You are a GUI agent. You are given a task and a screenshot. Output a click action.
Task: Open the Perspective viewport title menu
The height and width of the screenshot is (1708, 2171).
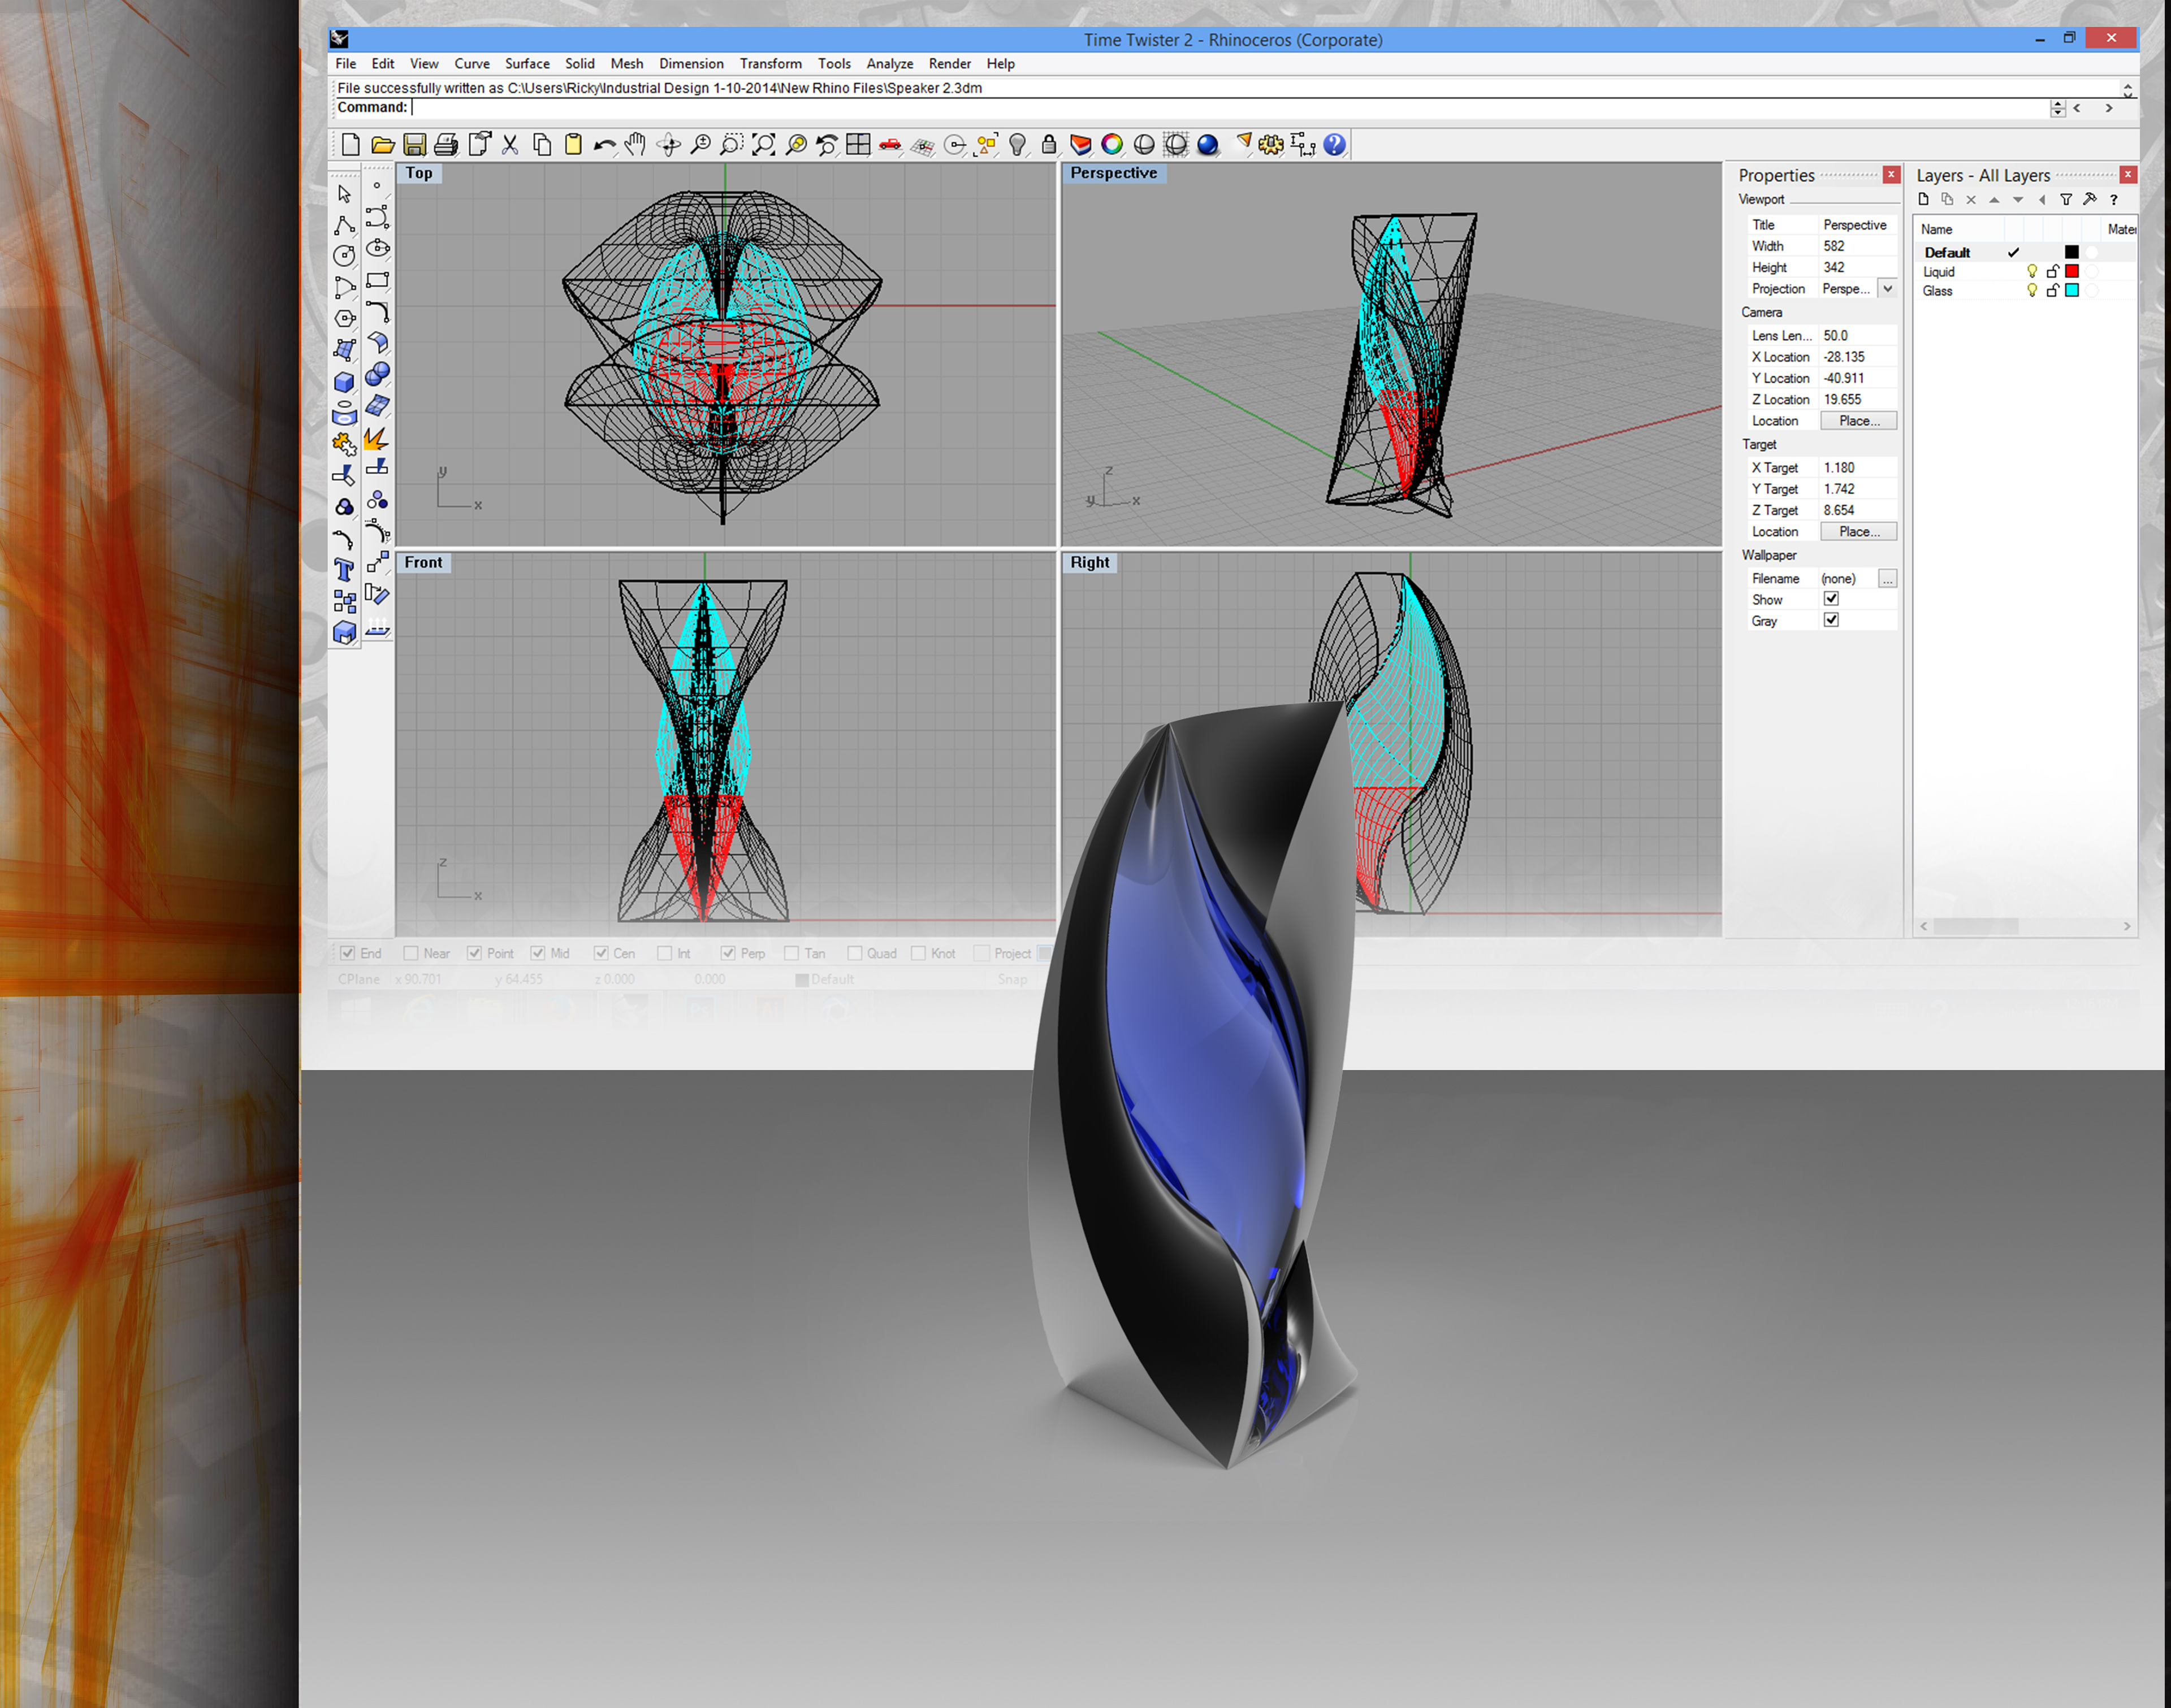1114,173
